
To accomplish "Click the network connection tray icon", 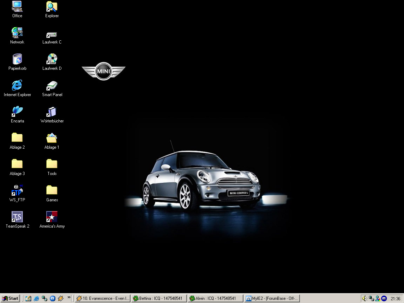I will (x=371, y=298).
